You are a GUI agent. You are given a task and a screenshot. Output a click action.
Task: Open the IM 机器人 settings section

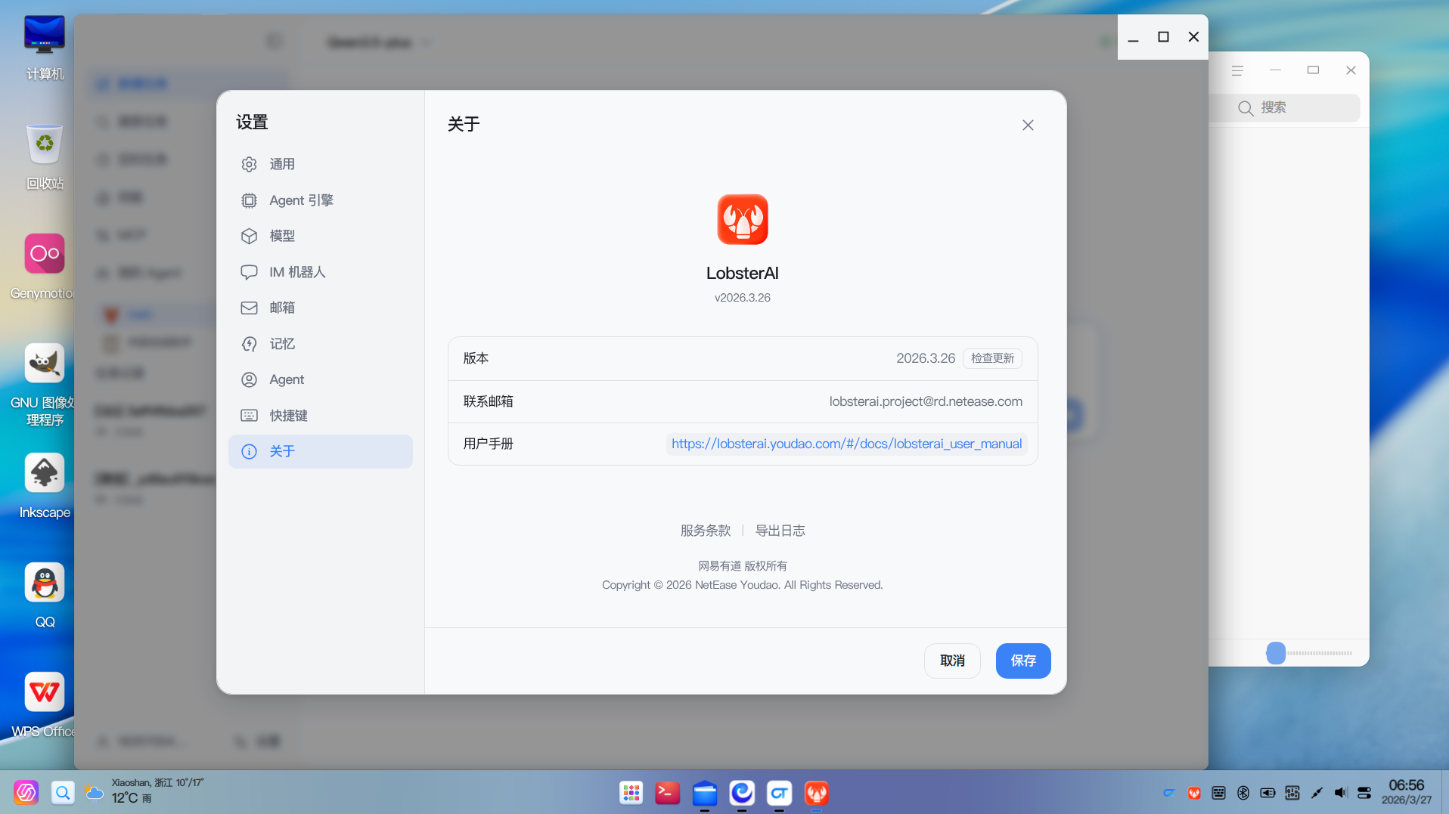click(295, 271)
